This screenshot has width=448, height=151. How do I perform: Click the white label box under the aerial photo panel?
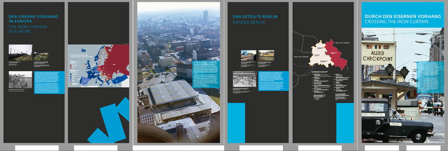(x=179, y=148)
